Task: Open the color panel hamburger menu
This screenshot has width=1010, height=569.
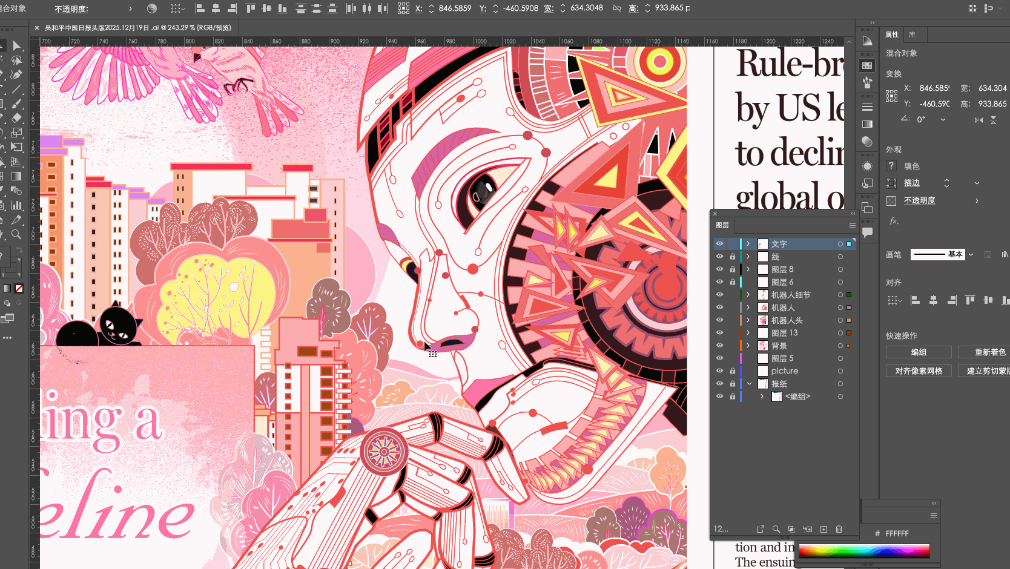Action: tap(934, 516)
